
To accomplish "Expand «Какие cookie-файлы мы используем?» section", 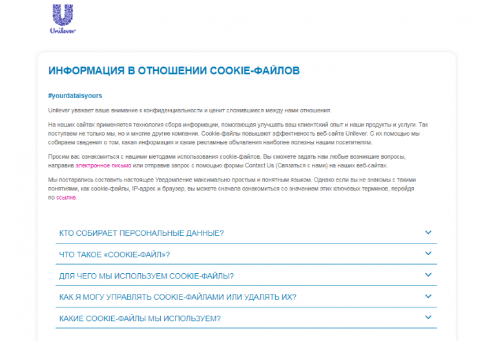I will tap(246, 318).
